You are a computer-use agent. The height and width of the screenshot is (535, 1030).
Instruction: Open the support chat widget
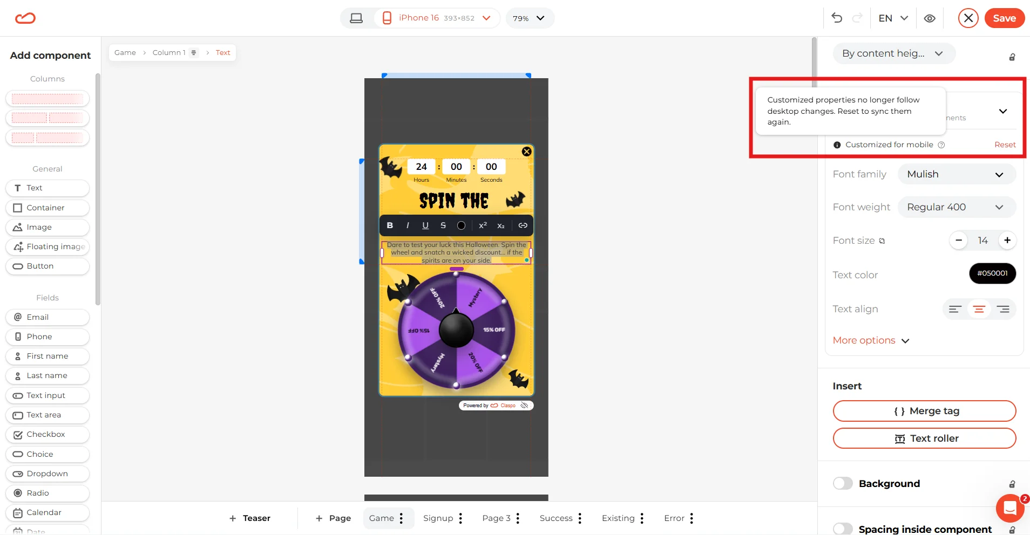[x=1009, y=508]
